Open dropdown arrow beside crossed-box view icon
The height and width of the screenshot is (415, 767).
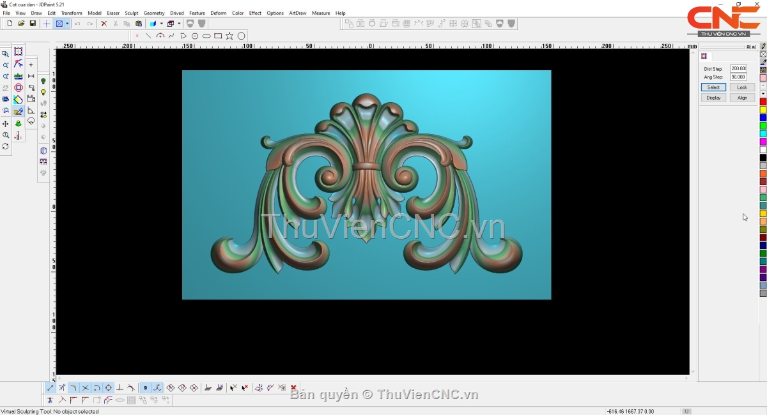67,24
